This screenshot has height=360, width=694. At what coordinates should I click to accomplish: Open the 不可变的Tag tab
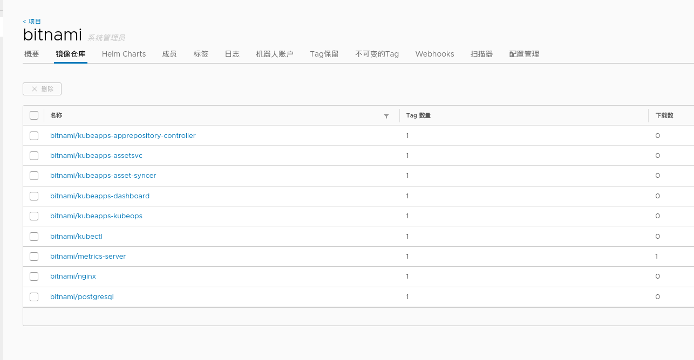[377, 54]
